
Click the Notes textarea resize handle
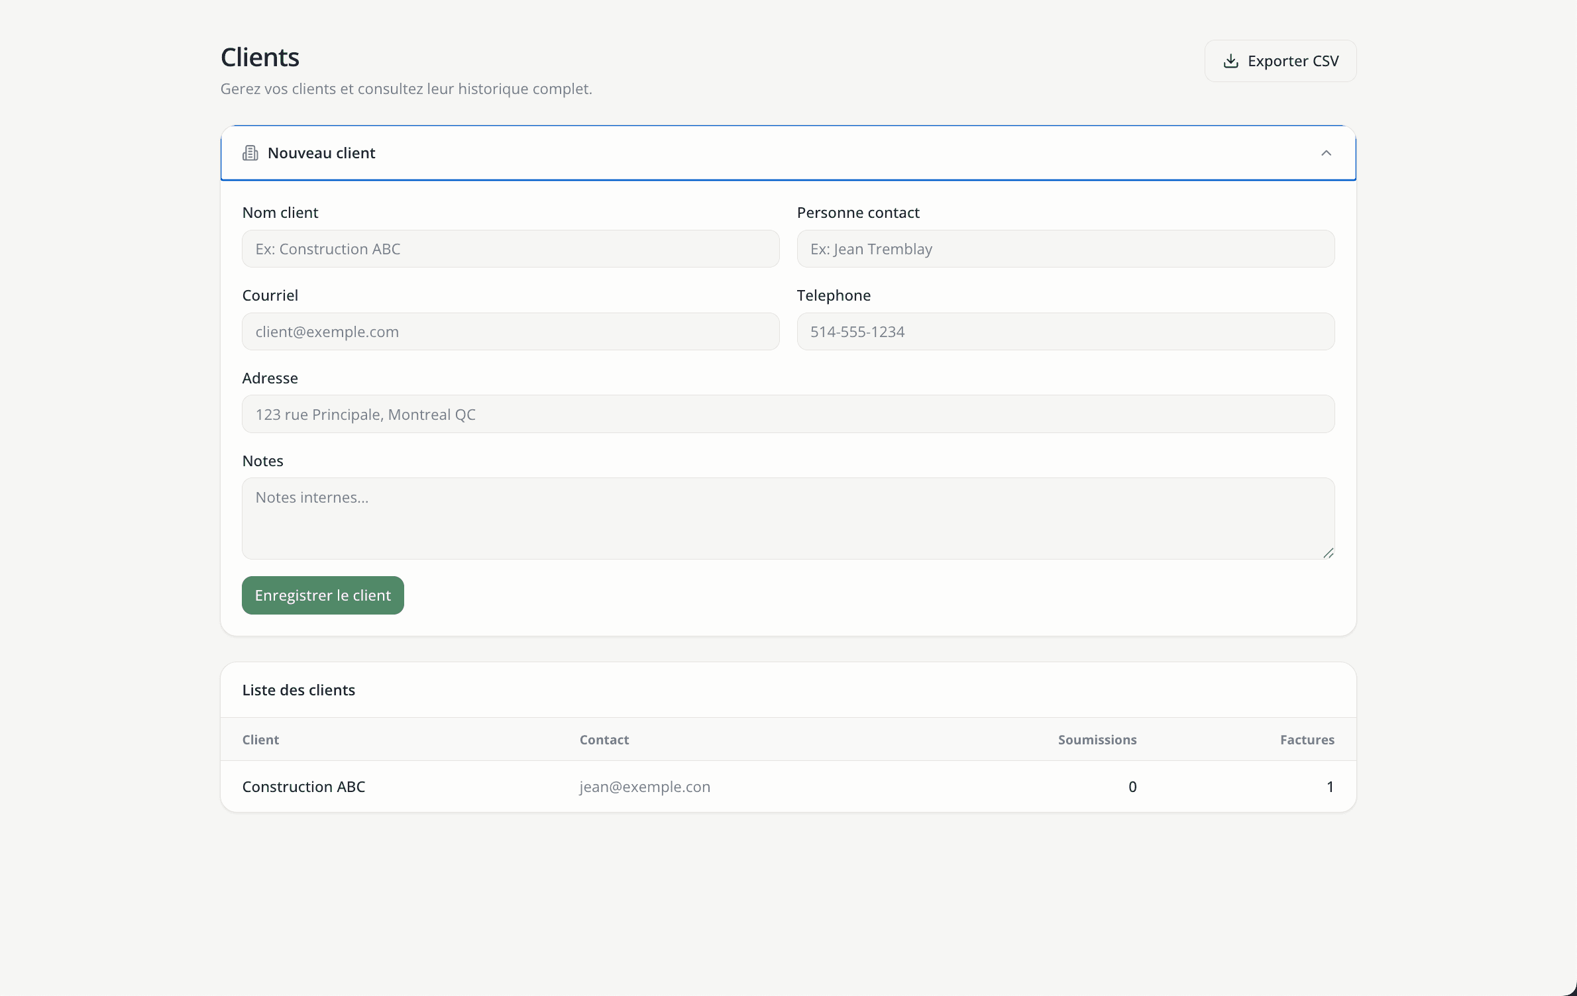1329,552
